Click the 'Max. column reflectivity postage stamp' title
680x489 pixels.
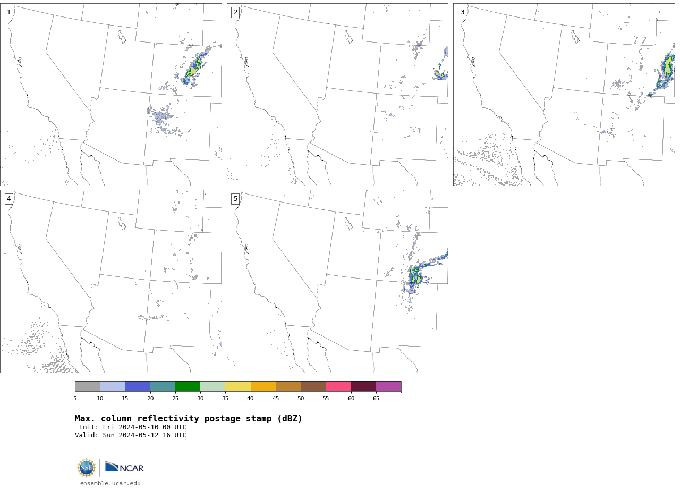click(189, 419)
